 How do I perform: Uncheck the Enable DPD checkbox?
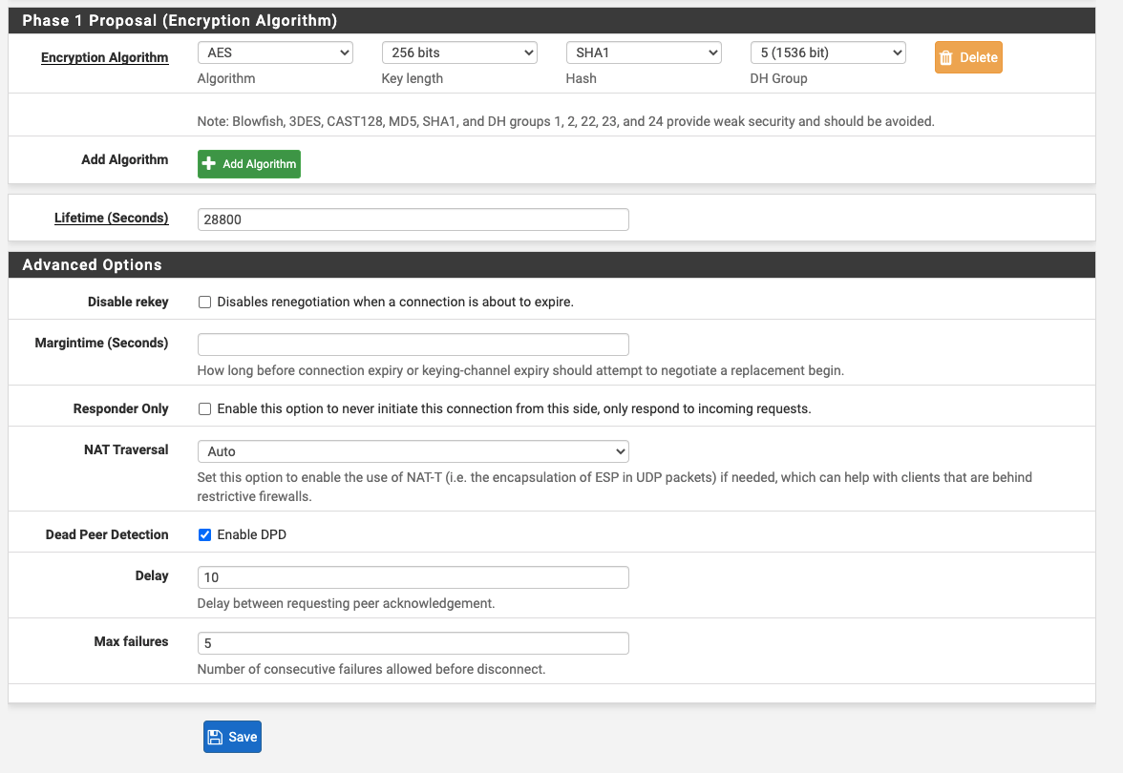[204, 534]
